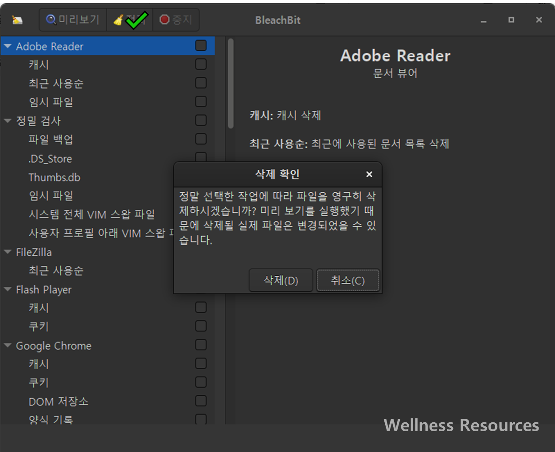Open the BleachBit application menu icon
This screenshot has width=555, height=452.
pyautogui.click(x=17, y=20)
